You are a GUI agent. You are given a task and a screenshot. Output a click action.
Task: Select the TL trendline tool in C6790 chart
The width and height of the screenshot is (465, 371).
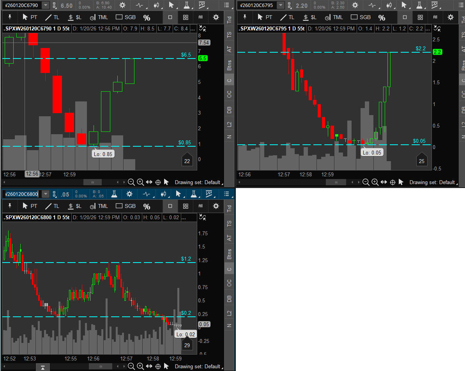[x=52, y=17]
